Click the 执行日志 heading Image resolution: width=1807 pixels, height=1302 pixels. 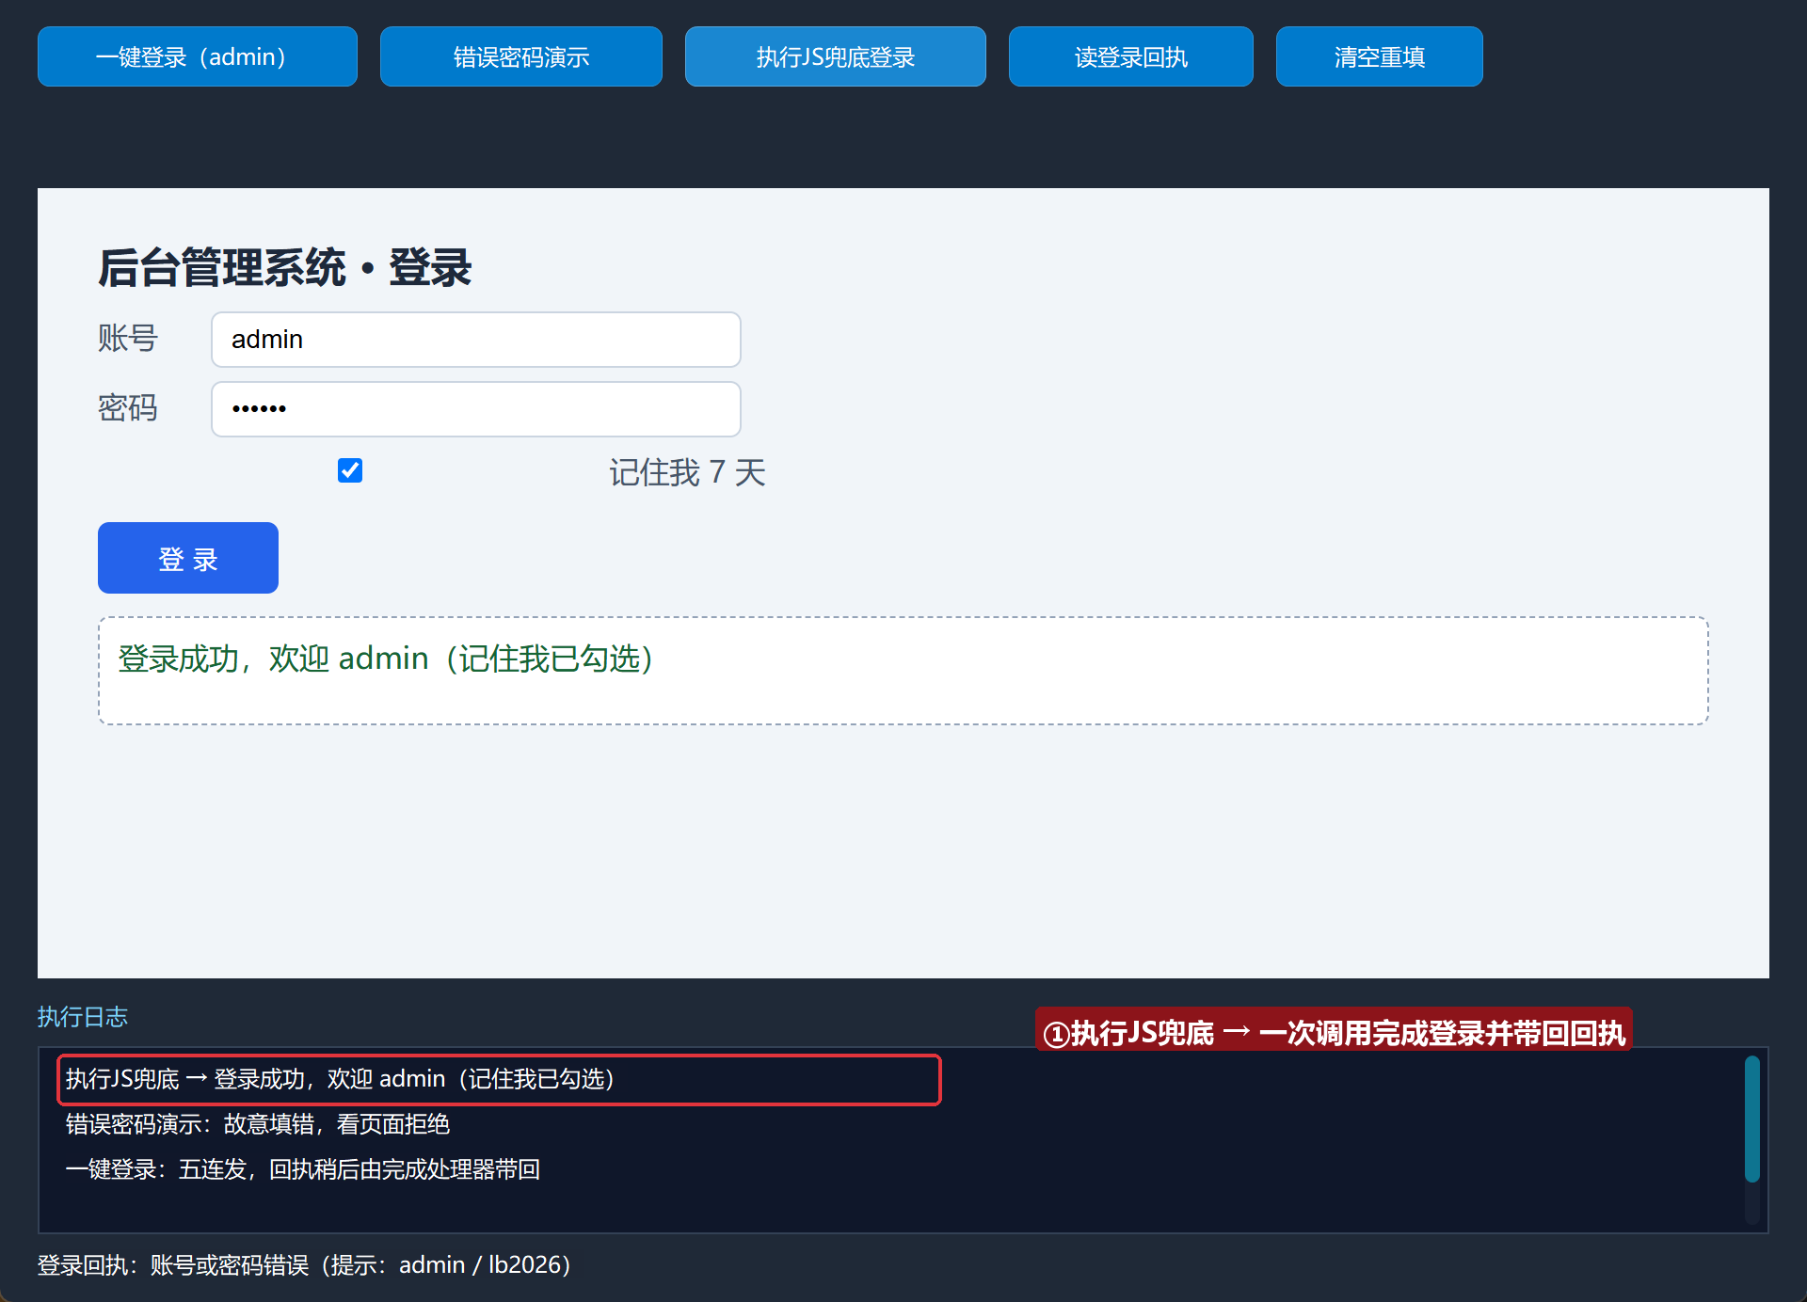click(83, 1017)
